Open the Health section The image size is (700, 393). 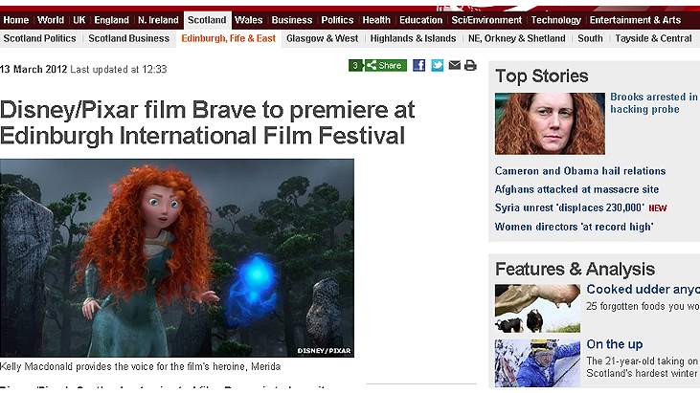[376, 20]
